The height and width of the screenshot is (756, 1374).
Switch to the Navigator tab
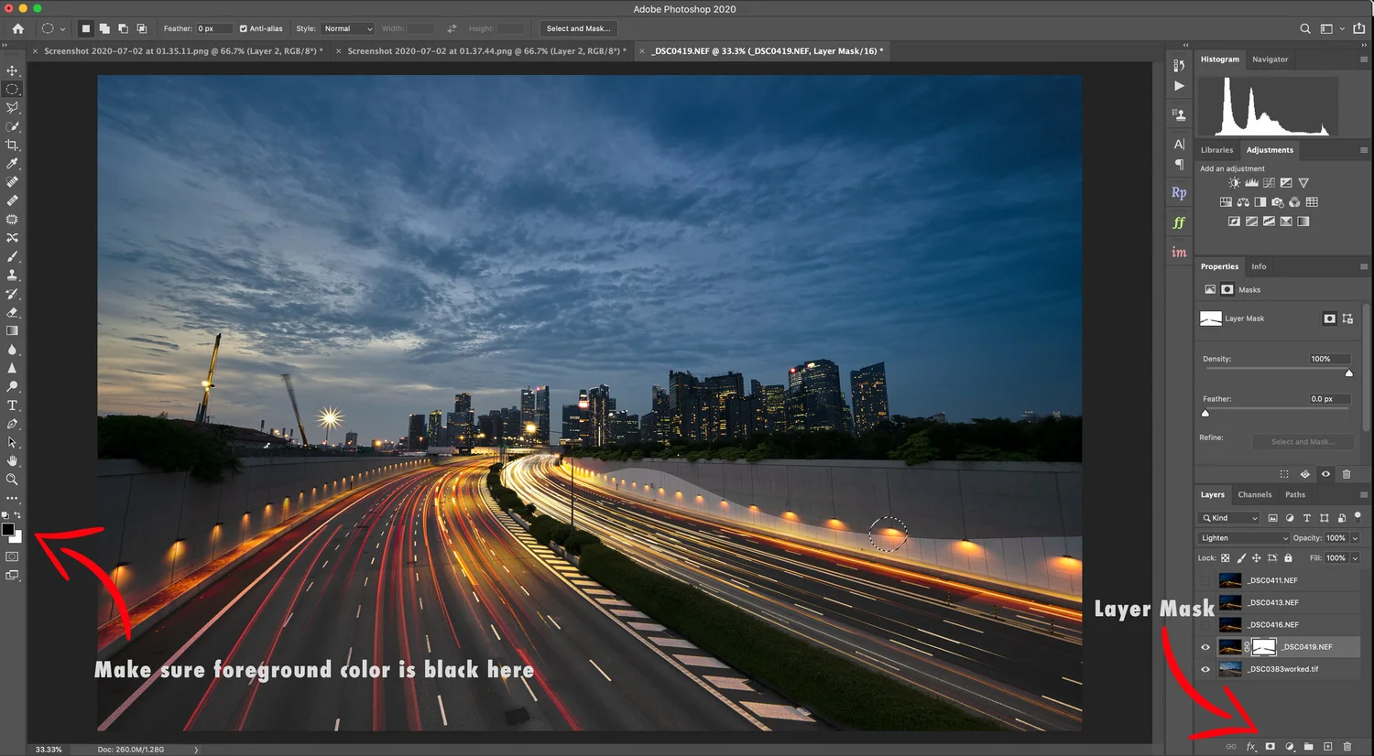[x=1270, y=59]
